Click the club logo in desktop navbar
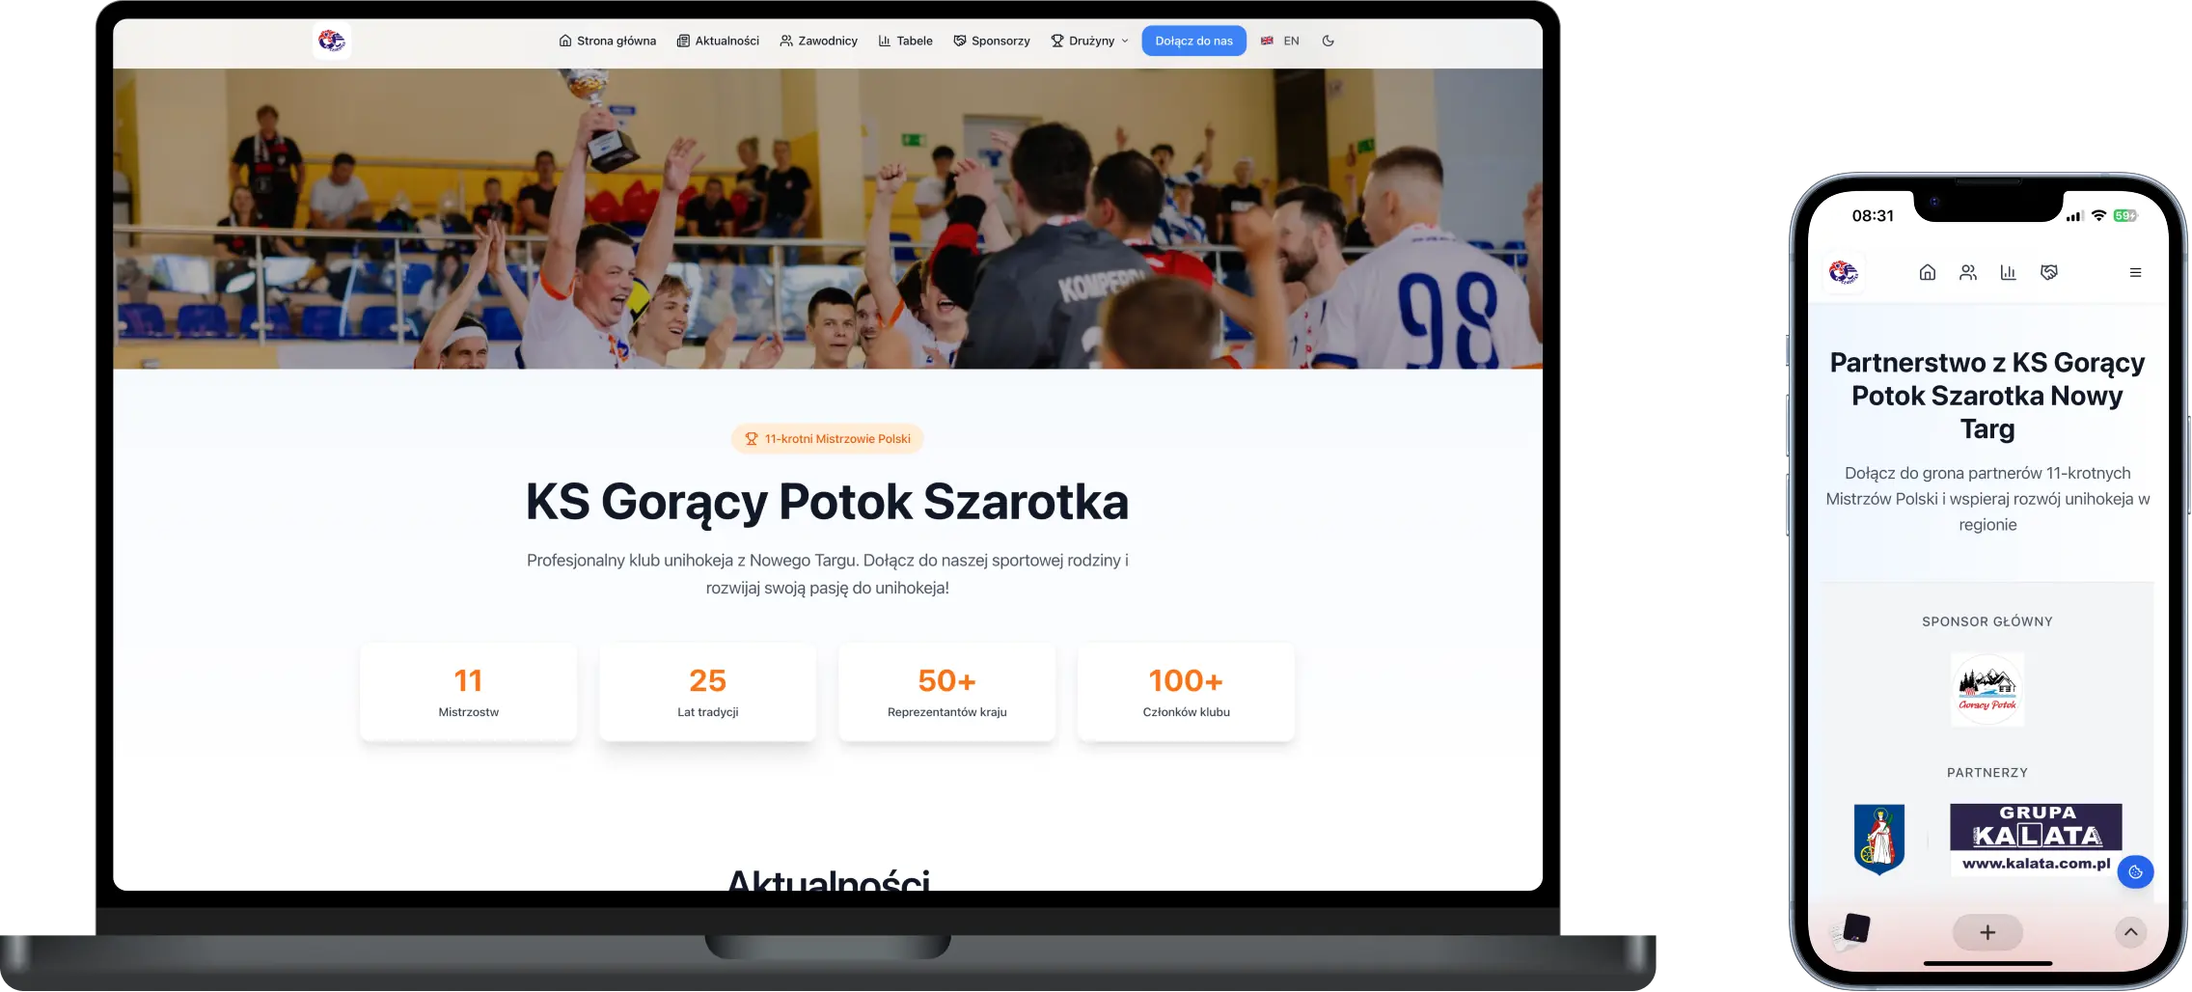The image size is (2192, 992). point(332,41)
